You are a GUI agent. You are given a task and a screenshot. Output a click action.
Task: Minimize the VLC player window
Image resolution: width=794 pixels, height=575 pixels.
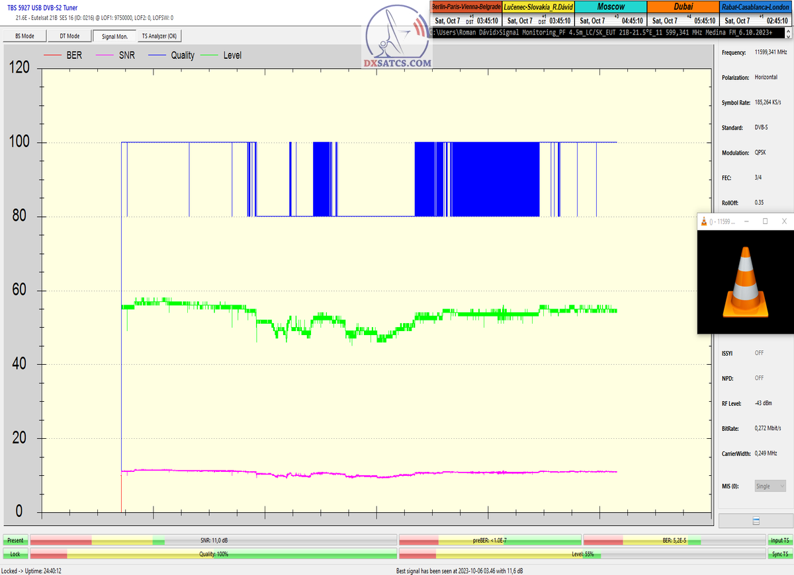[746, 221]
